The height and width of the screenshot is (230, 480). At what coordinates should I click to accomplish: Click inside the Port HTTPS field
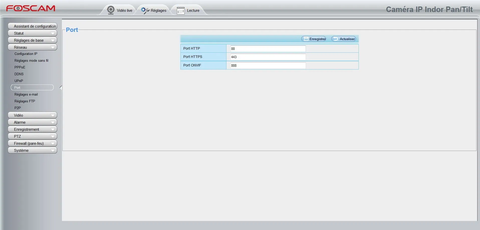(x=268, y=57)
